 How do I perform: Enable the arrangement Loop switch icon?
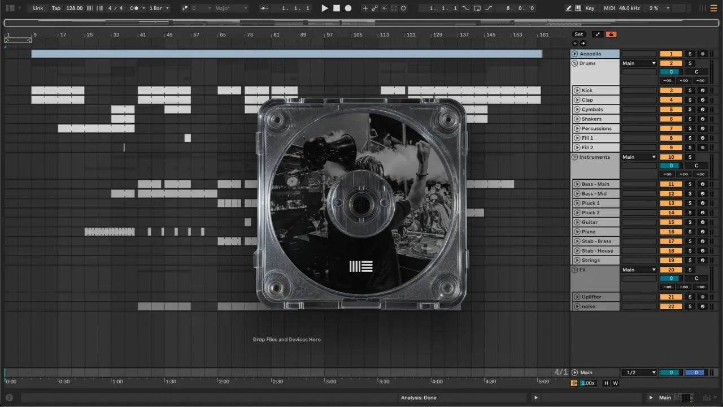point(477,8)
